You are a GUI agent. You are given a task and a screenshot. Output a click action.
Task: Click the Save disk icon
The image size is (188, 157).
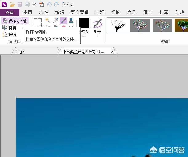[x=20, y=5]
